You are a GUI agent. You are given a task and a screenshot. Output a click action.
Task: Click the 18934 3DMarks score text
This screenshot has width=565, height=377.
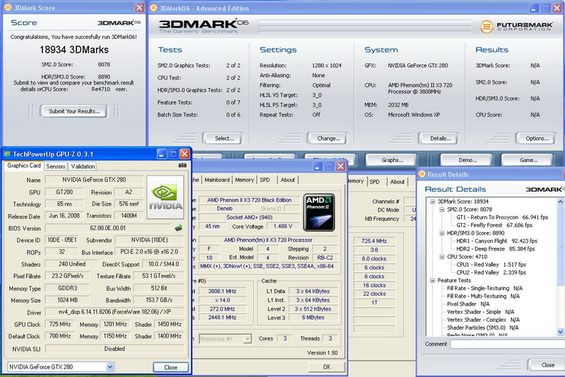[74, 50]
